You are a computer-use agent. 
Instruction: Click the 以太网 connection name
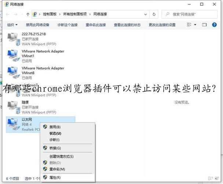27,119
